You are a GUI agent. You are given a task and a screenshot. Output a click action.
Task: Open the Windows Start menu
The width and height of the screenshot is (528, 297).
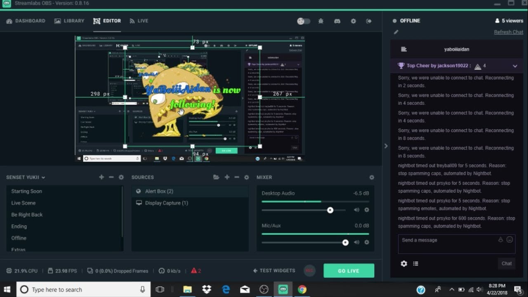7,290
